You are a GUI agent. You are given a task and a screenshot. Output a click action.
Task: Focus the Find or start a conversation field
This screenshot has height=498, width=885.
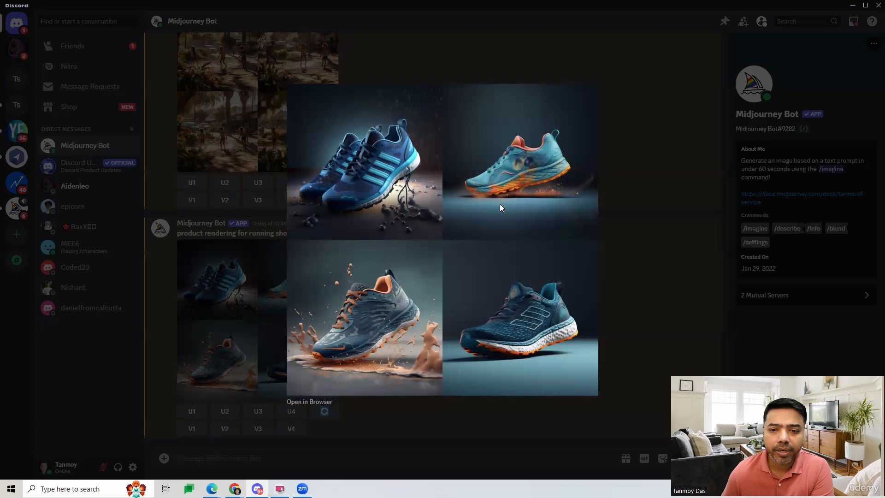pyautogui.click(x=88, y=21)
